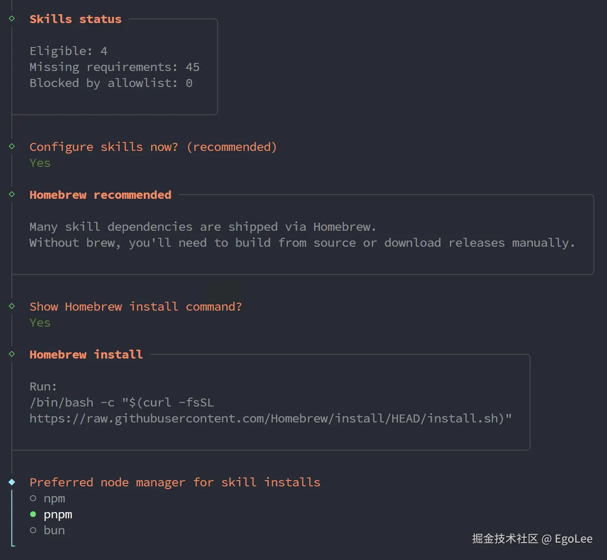Click the Eligible: 4 line
607x560 pixels.
click(68, 51)
